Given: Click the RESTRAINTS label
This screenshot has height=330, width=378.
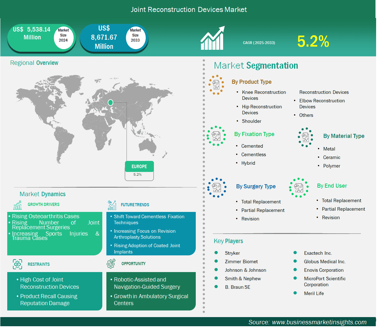Looking at the screenshot, I should pos(39,264).
